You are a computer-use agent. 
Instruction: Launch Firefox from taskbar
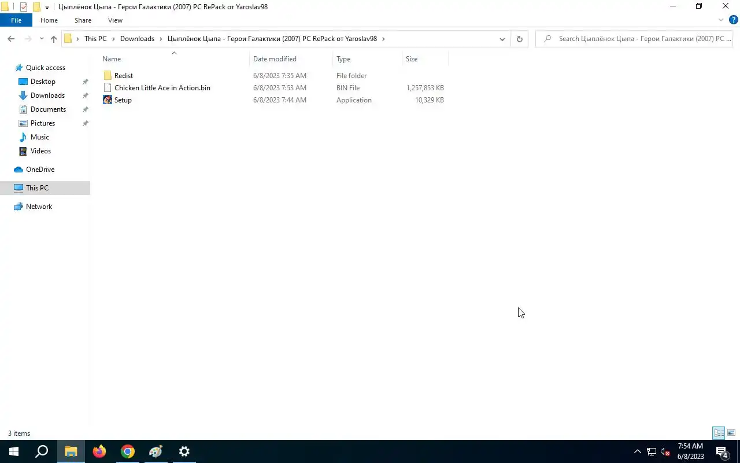[99, 451]
